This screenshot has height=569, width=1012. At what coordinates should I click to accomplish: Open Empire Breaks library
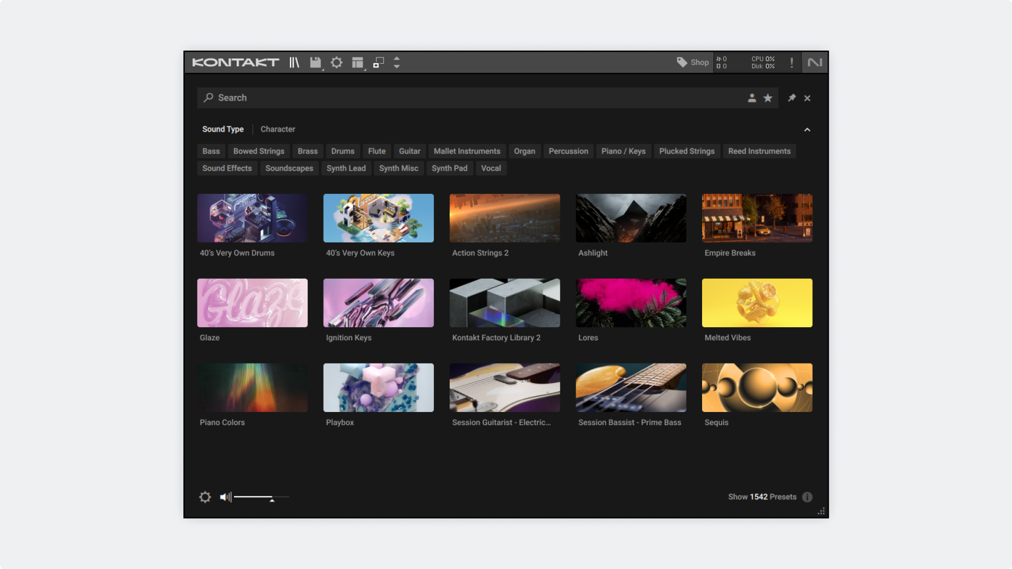757,218
